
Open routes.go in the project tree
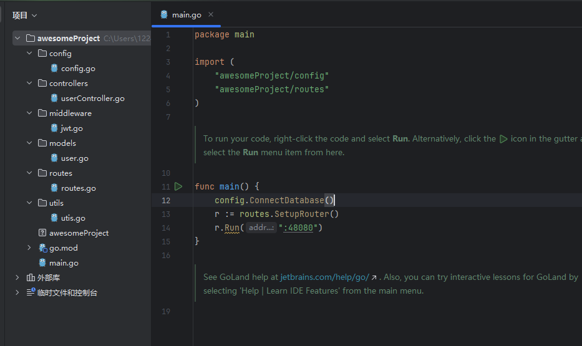pos(78,188)
